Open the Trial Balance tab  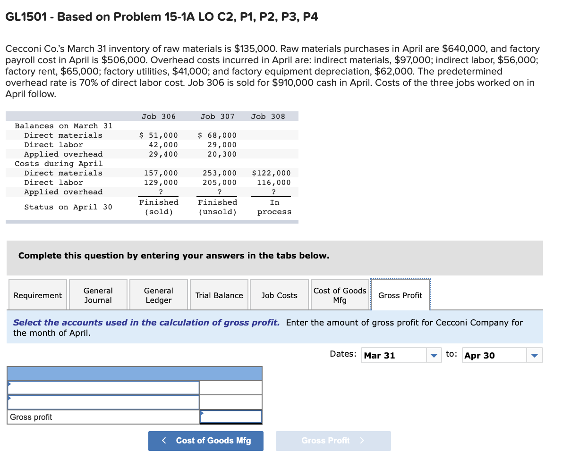pos(219,294)
